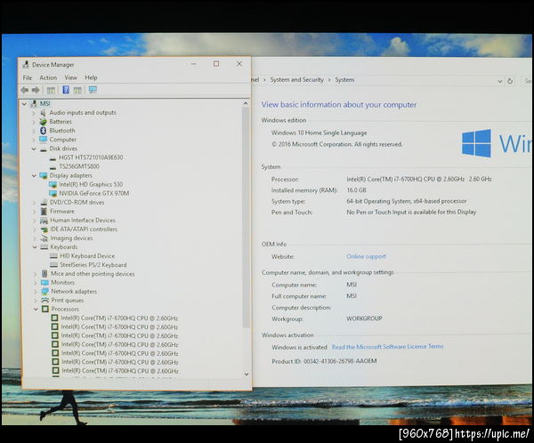The image size is (534, 443).
Task: Select the Imaging devices category icon
Action: [x=44, y=238]
